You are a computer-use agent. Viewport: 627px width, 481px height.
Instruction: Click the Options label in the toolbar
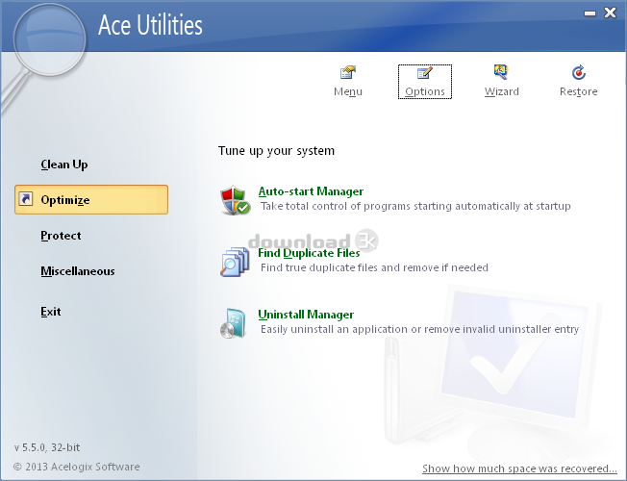(425, 91)
